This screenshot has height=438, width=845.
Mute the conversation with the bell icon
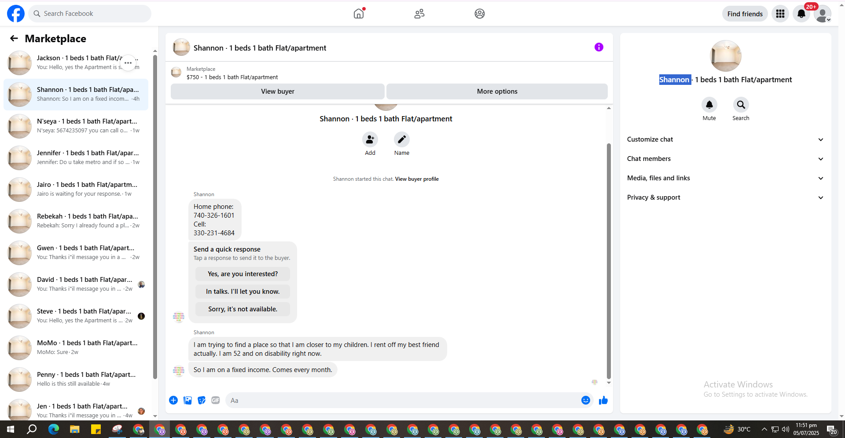[x=709, y=105]
